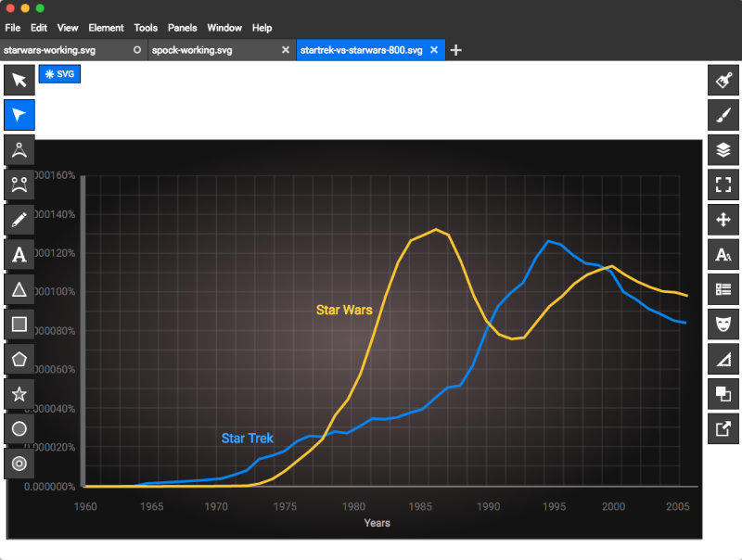Select the Circle shape tool
The width and height of the screenshot is (742, 560).
[x=19, y=429]
